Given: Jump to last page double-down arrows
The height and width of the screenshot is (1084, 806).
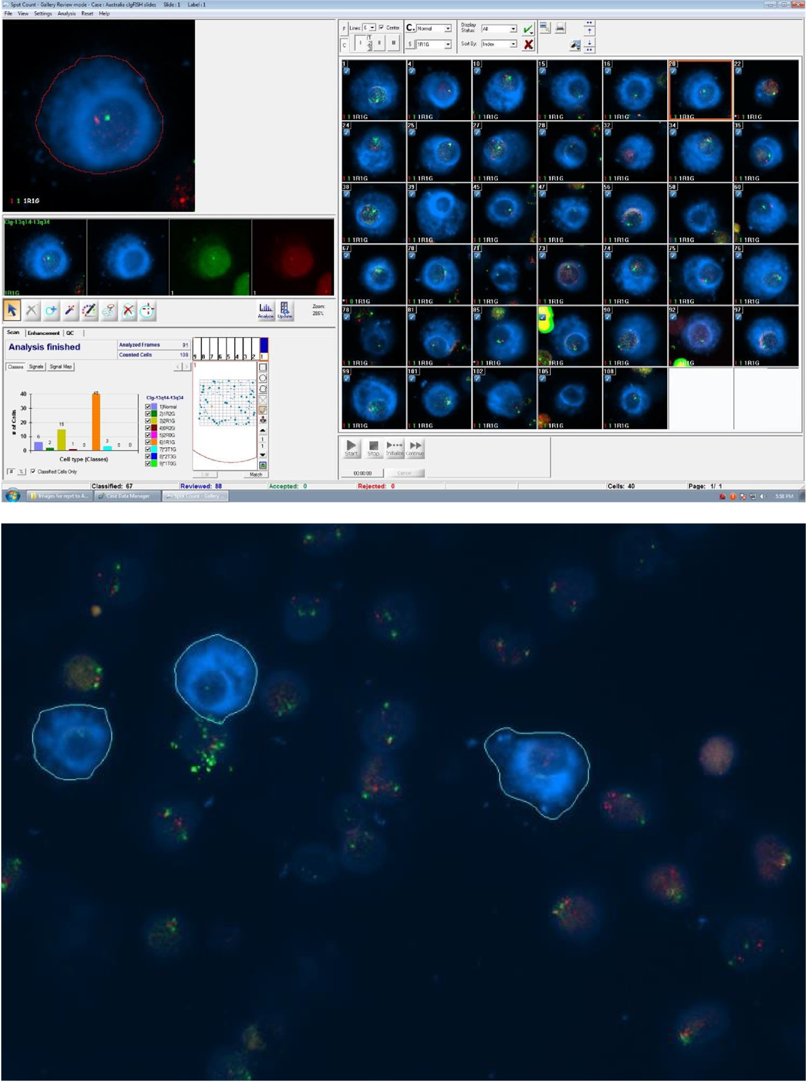Looking at the screenshot, I should pos(589,49).
